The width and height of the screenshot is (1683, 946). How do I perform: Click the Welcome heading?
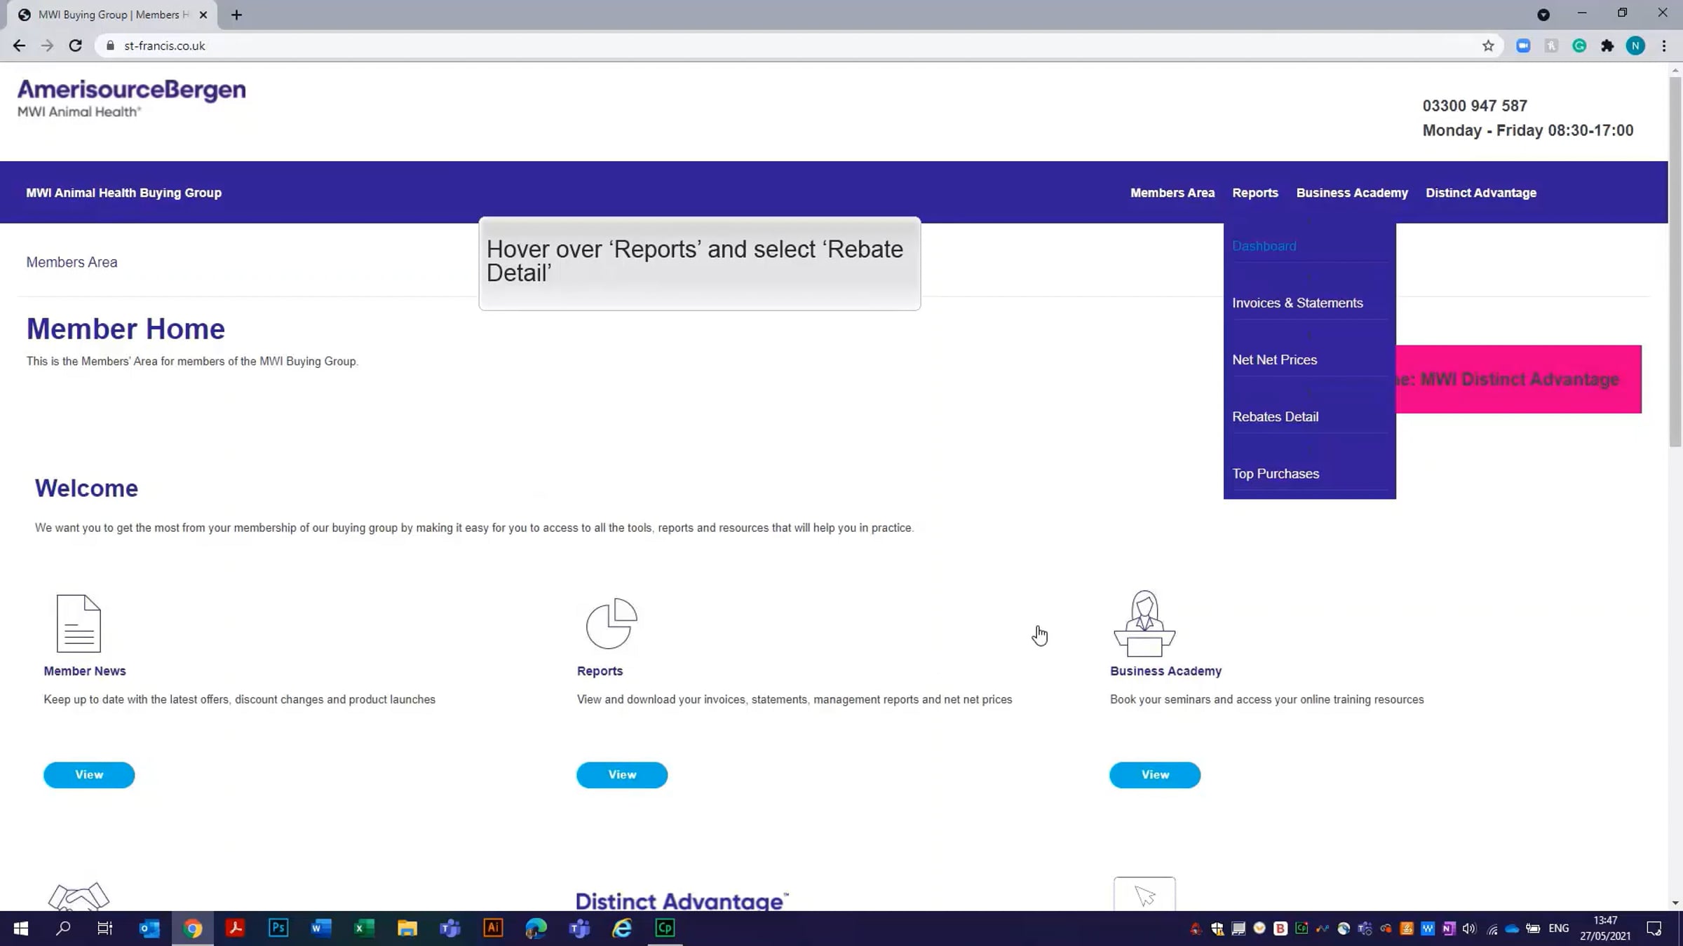[x=86, y=488]
